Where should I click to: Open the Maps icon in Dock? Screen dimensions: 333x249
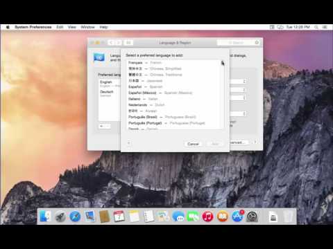tap(163, 216)
